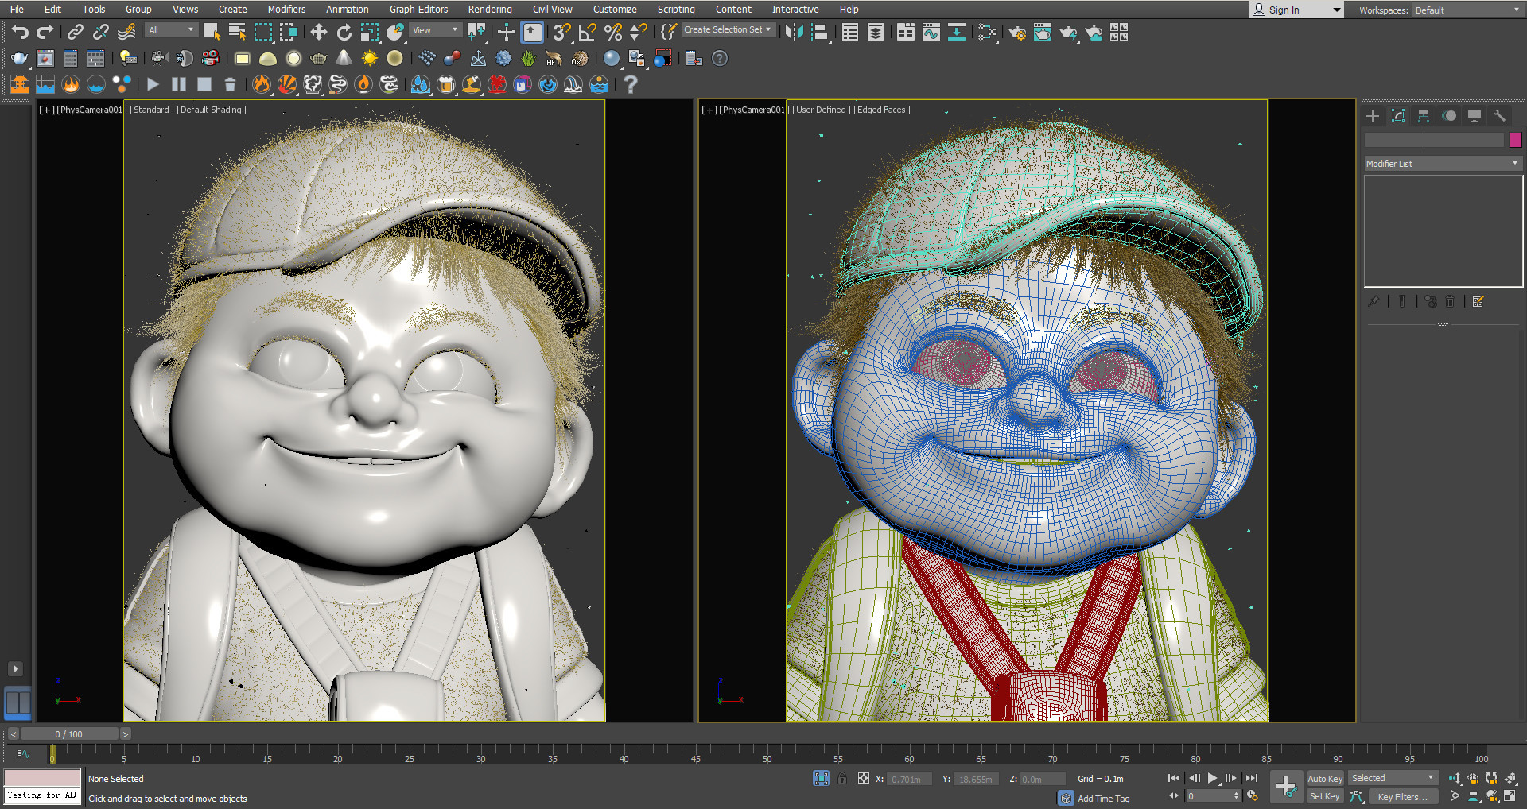Click the Undo arrow icon
The height and width of the screenshot is (809, 1527).
(x=20, y=32)
